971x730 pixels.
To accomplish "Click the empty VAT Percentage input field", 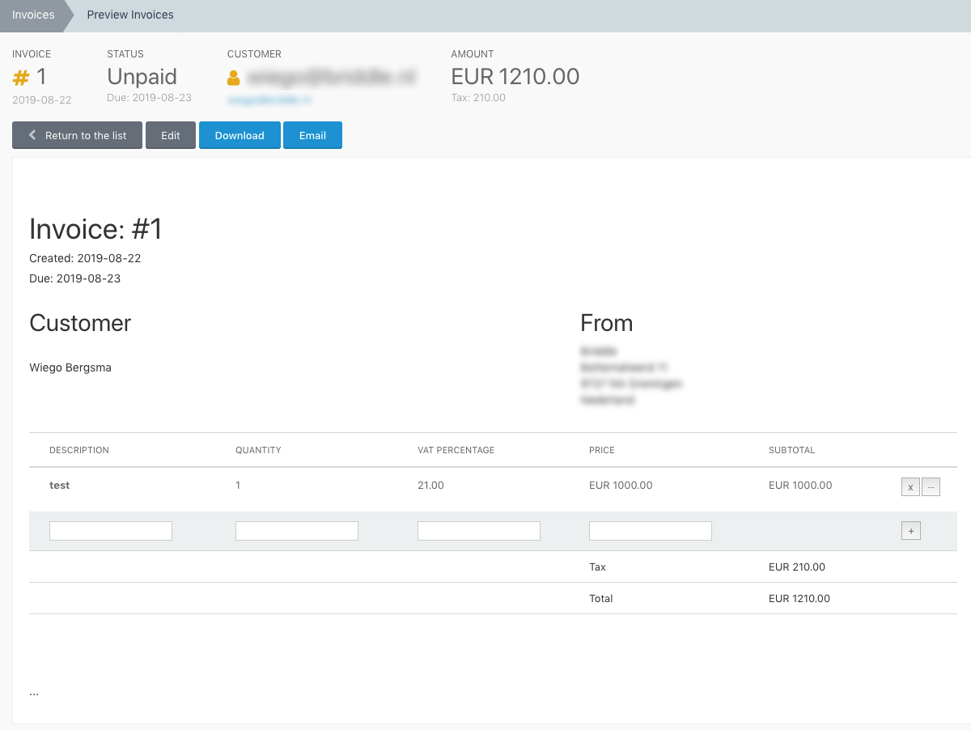I will click(x=478, y=530).
